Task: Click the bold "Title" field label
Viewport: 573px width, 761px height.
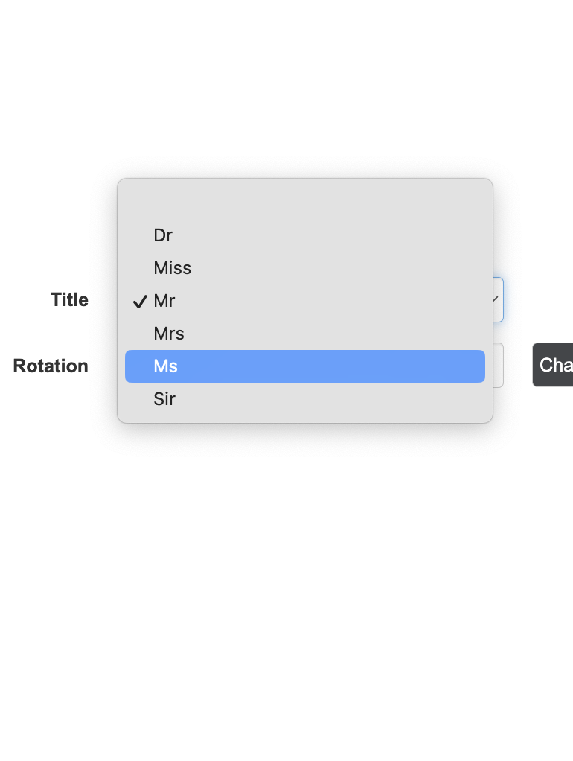Action: click(x=69, y=300)
